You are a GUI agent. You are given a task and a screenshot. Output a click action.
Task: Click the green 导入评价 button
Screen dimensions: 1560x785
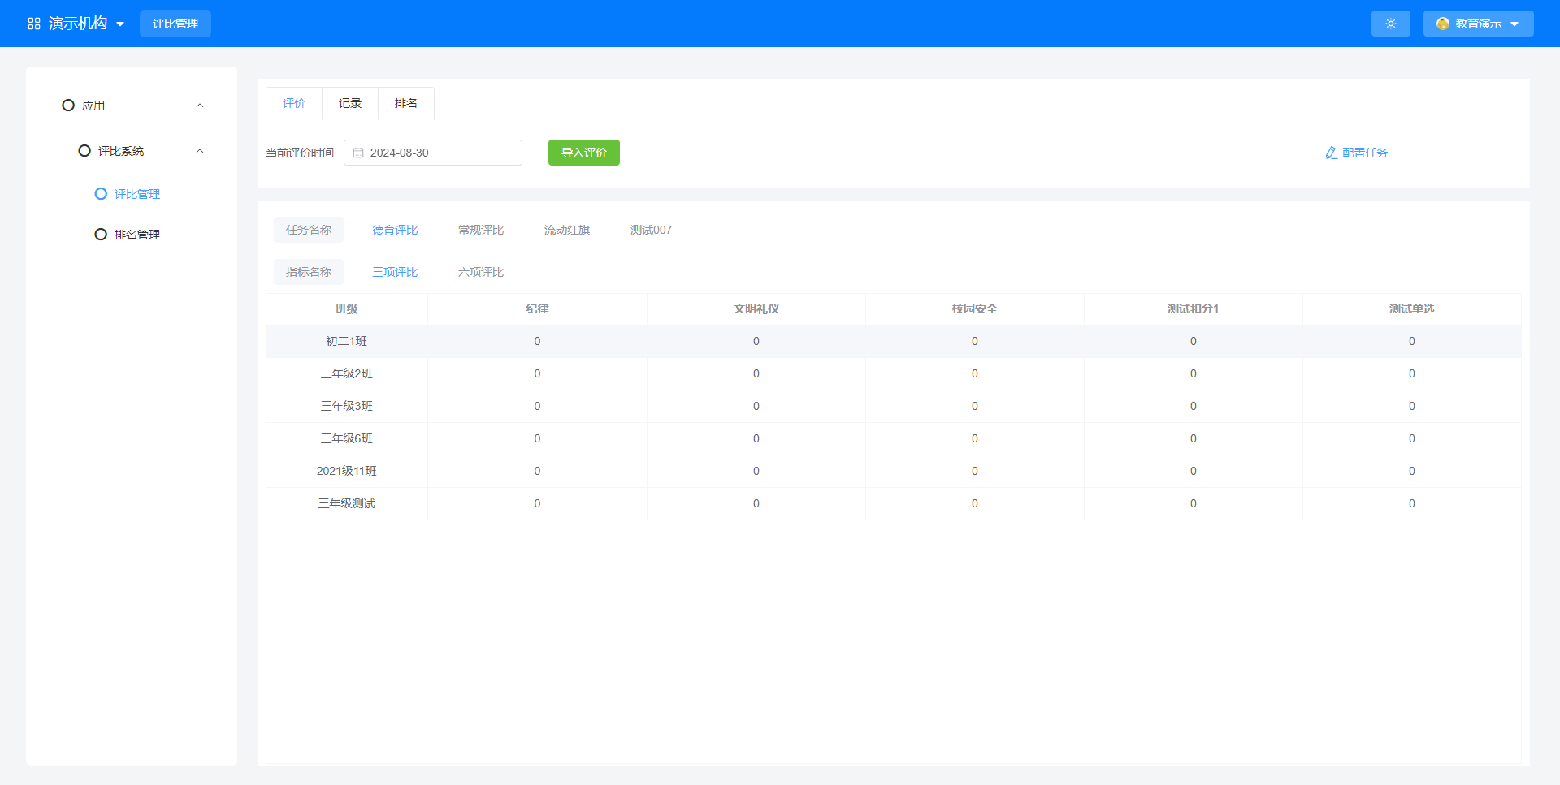click(x=584, y=153)
